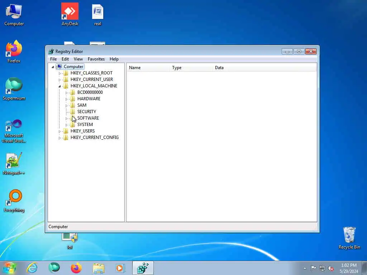The height and width of the screenshot is (275, 367).
Task: Select the 'real' document on desktop
Action: [x=97, y=15]
